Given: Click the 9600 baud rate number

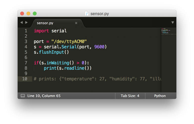Looking at the screenshot, I should 99,47.
